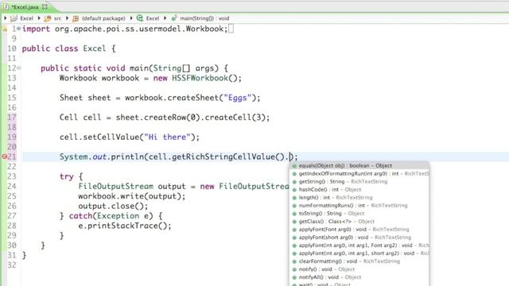Click the error marker on line 21
Viewport: 509px width, 286px height.
click(x=4, y=157)
